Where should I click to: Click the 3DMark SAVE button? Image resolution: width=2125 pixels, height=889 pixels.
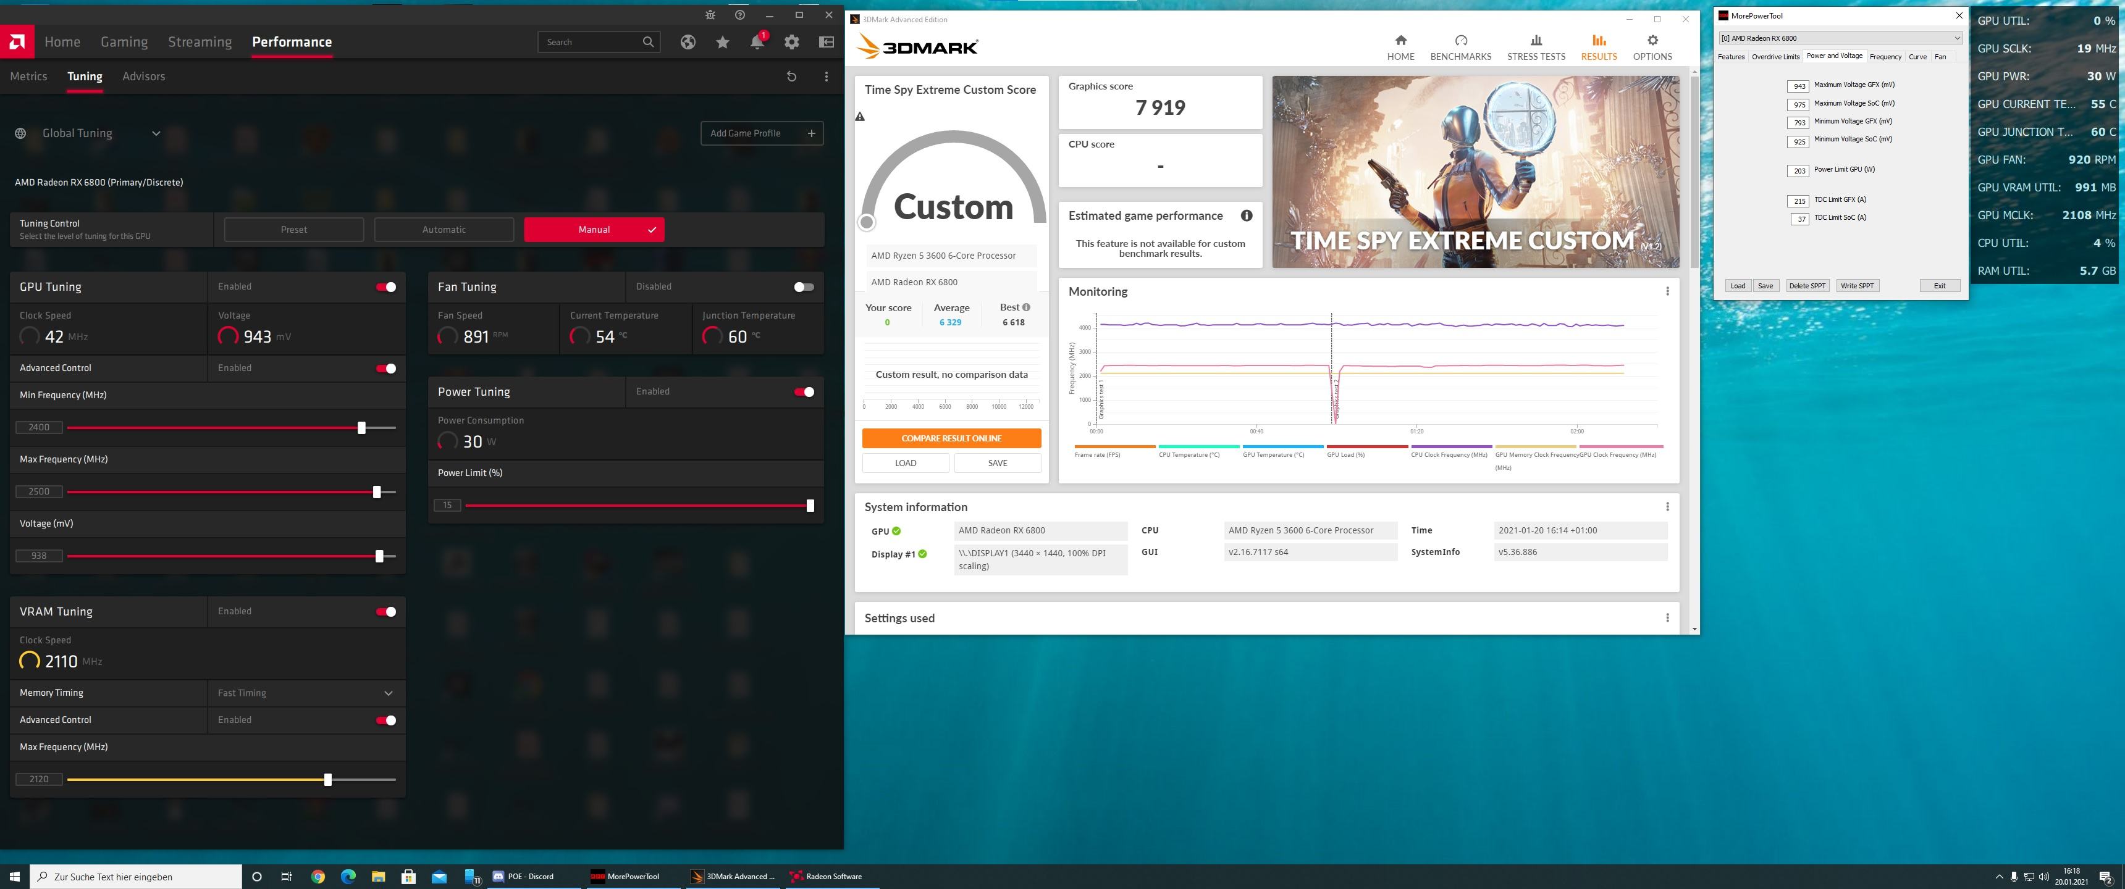(x=998, y=464)
